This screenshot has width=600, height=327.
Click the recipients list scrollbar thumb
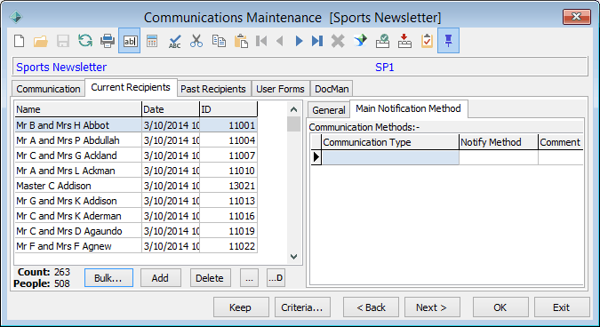[x=294, y=124]
